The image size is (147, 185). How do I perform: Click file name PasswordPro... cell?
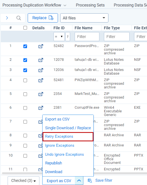click(87, 46)
